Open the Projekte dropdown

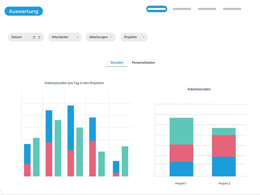[x=134, y=37]
